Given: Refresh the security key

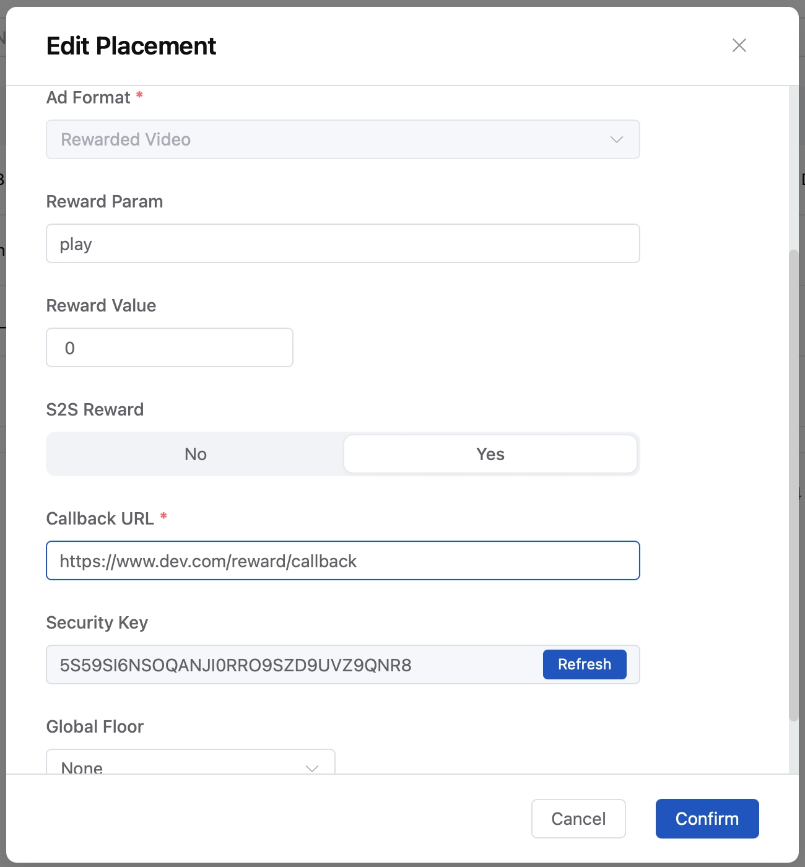Looking at the screenshot, I should click(x=584, y=664).
